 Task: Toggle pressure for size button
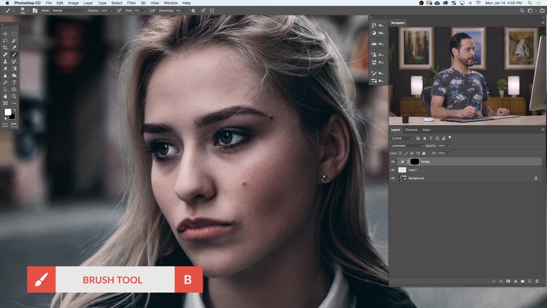click(203, 10)
